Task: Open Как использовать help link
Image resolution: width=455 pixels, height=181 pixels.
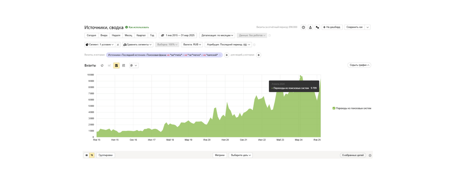Action: tap(137, 28)
